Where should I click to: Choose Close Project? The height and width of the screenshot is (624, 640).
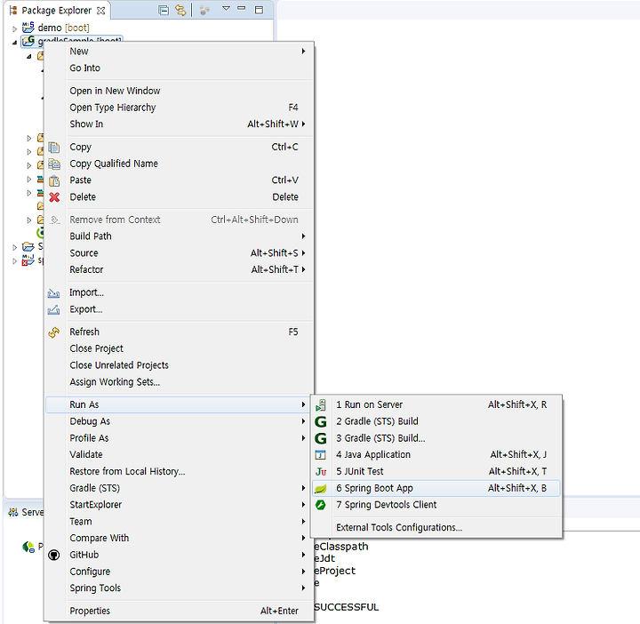179,348
